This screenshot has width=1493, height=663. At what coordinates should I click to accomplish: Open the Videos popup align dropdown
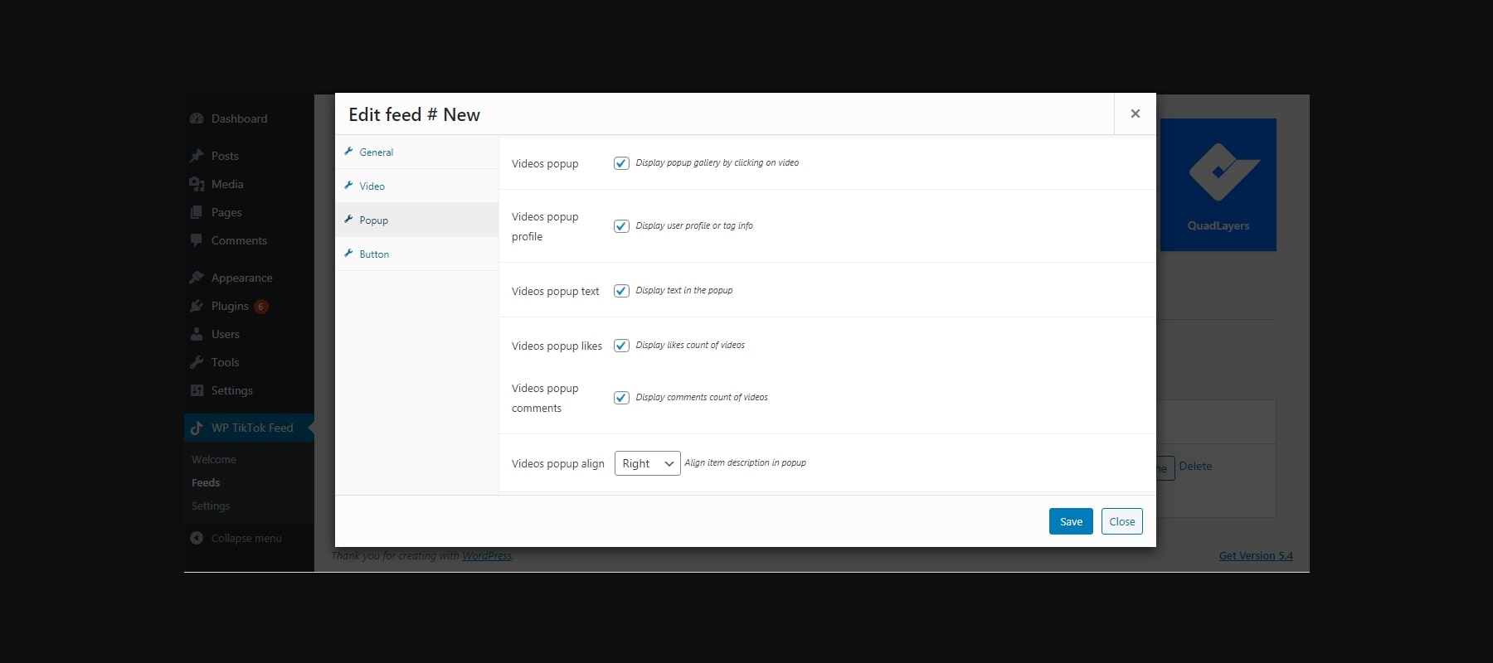pos(647,463)
